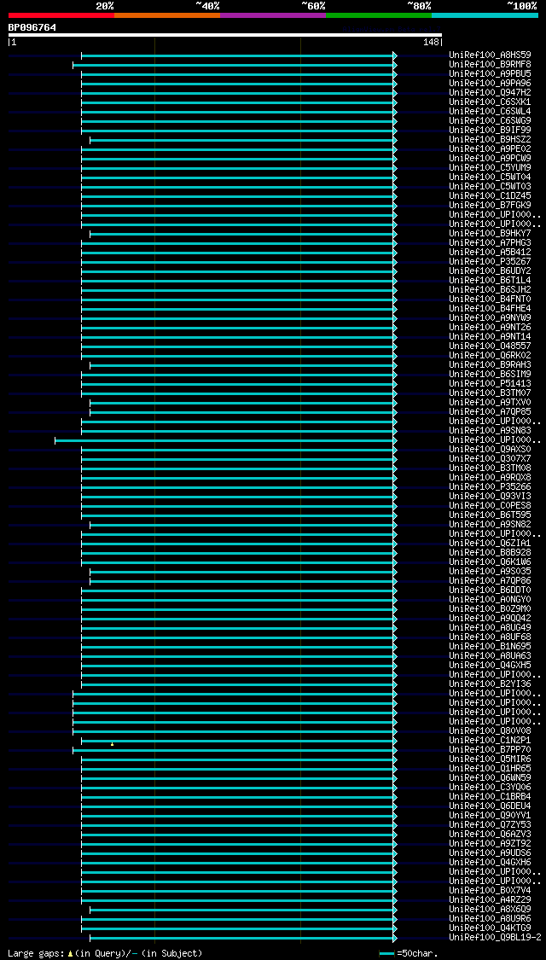
Task: Click the UniRef100_C1N2P1 label
Action: (x=490, y=740)
